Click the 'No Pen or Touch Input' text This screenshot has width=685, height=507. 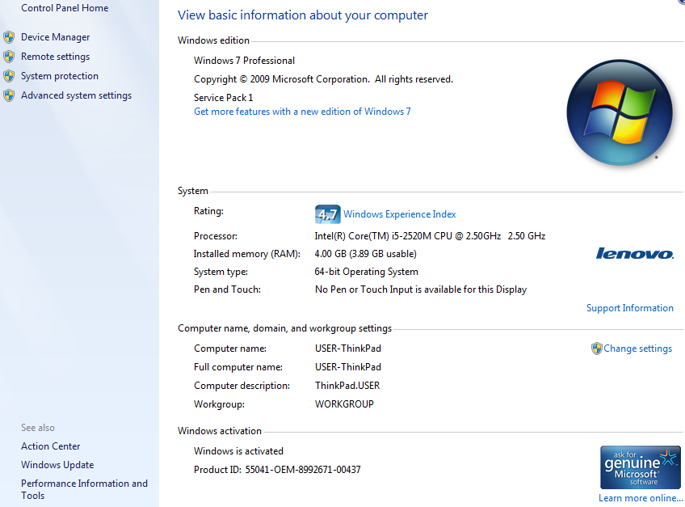click(421, 289)
